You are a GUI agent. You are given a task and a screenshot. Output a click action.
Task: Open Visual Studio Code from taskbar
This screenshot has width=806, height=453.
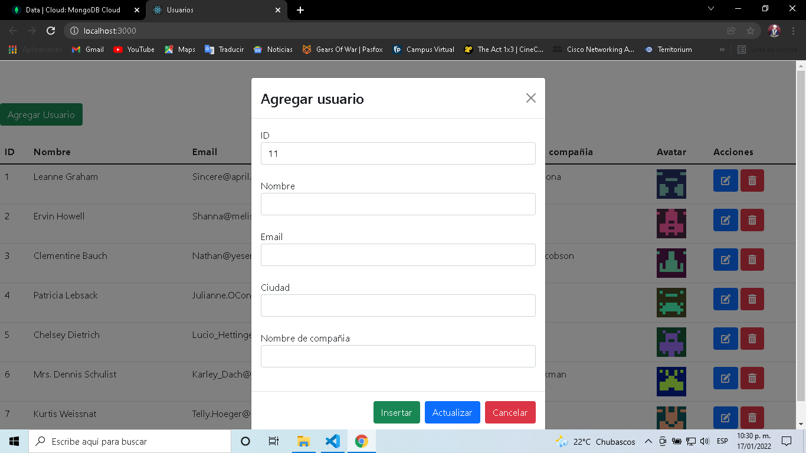(333, 441)
